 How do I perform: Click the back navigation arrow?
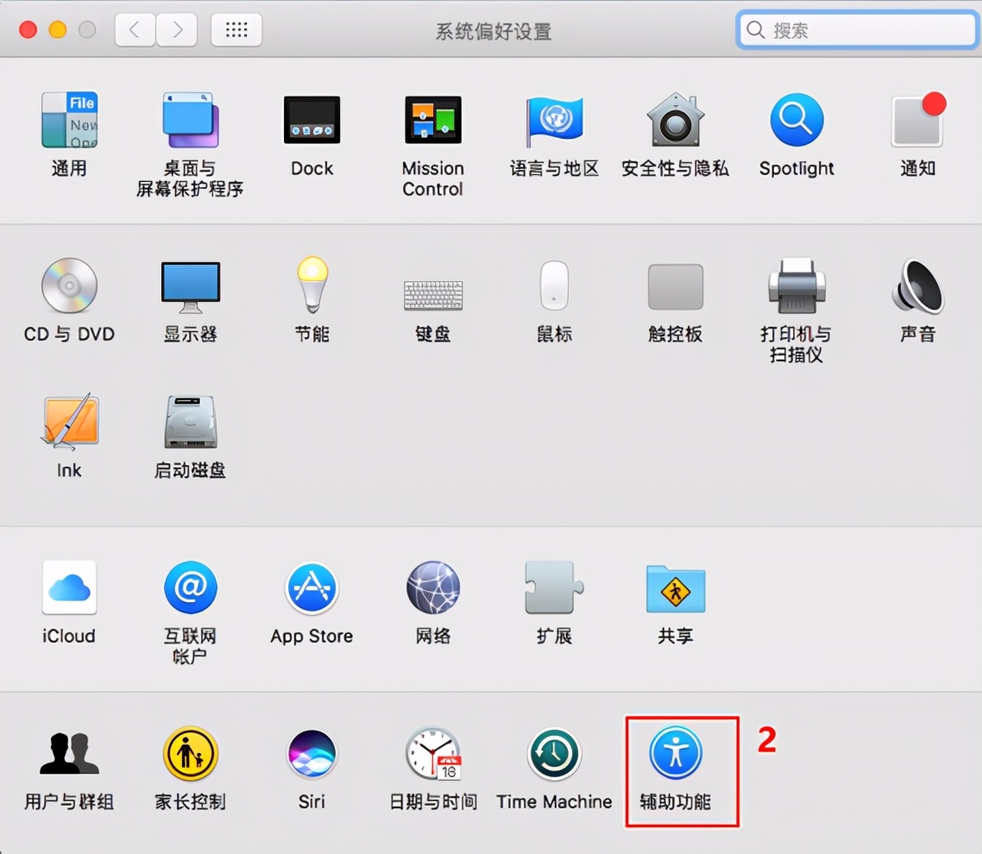click(135, 28)
